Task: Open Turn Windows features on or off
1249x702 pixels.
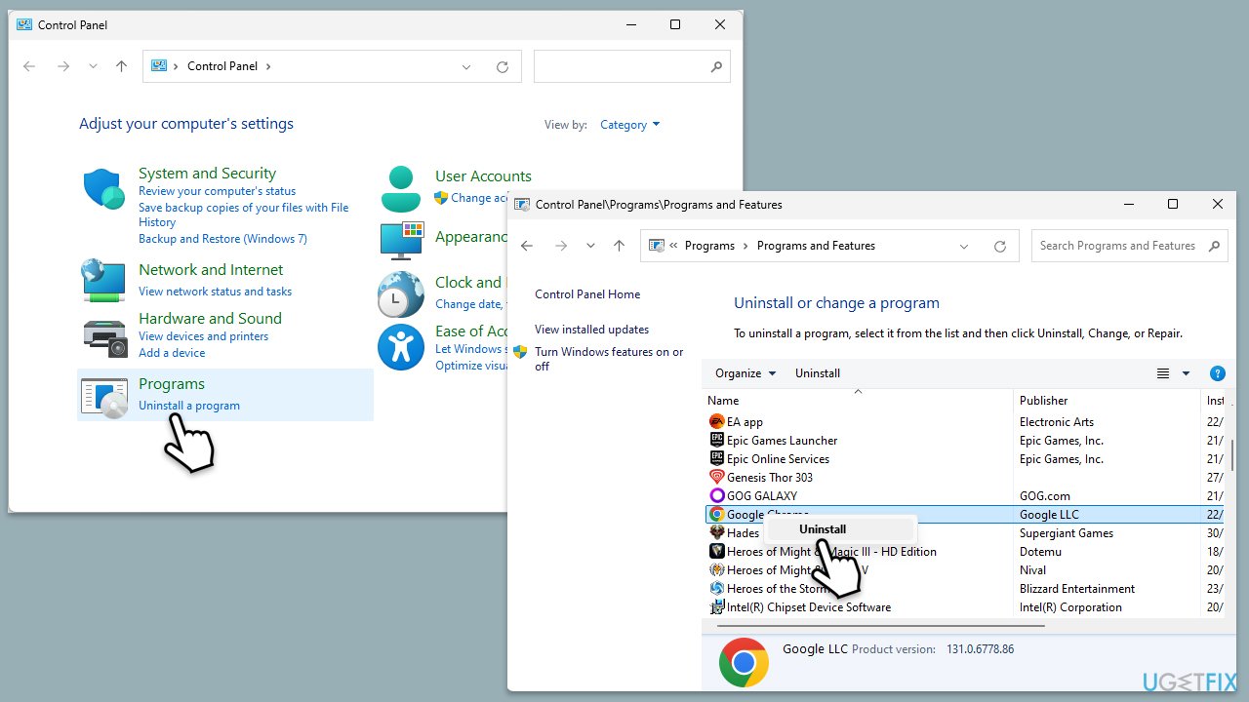Action: pyautogui.click(x=609, y=359)
